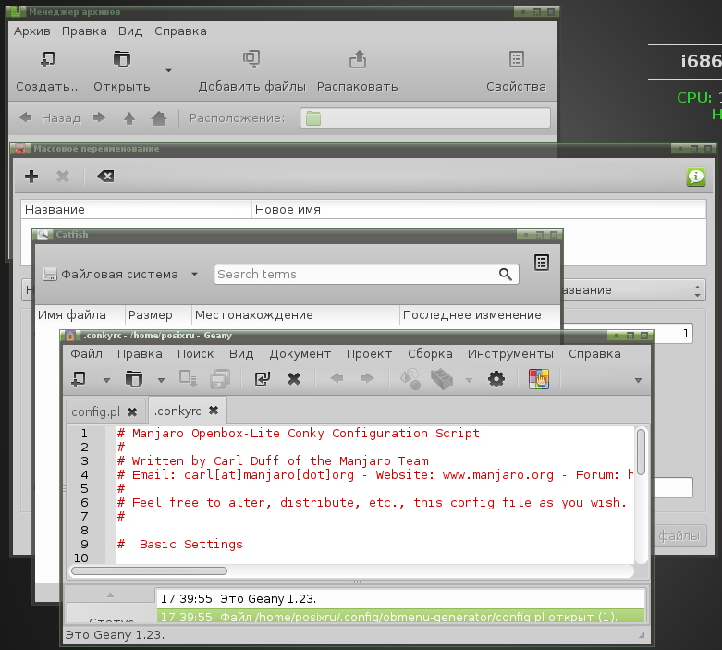Viewport: 722px width, 650px height.
Task: Sort by Местонахождение column in Catfish
Action: click(x=296, y=315)
